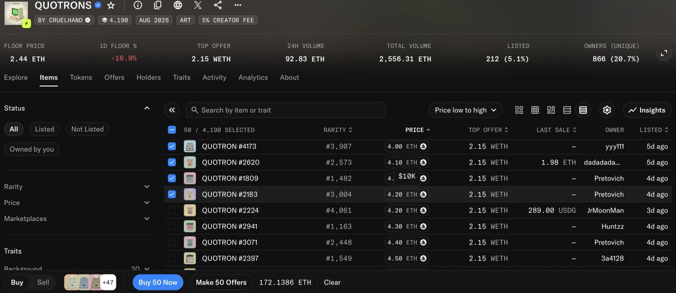Open the collection info icon
The height and width of the screenshot is (293, 676).
pos(138,5)
